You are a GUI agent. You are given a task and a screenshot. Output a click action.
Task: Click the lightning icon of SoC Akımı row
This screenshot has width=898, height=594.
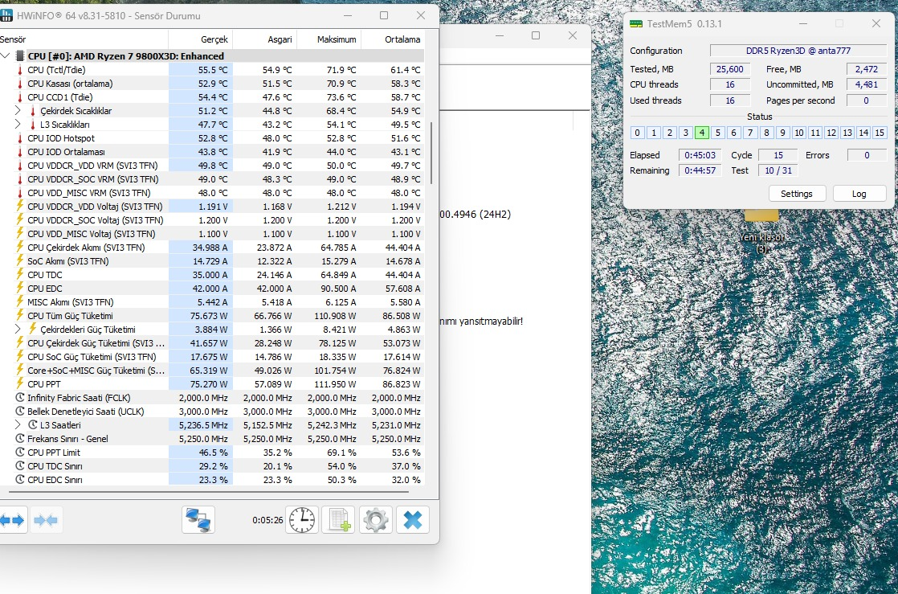(20, 260)
